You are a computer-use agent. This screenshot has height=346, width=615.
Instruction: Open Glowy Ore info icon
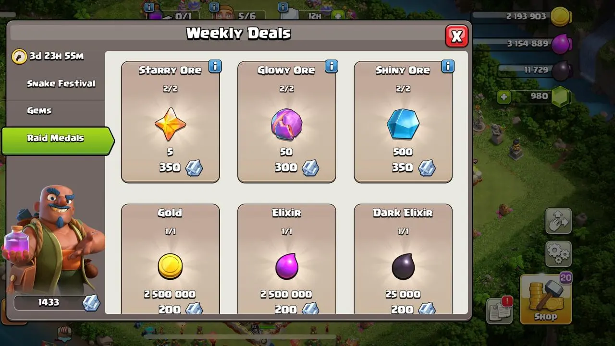click(x=331, y=66)
